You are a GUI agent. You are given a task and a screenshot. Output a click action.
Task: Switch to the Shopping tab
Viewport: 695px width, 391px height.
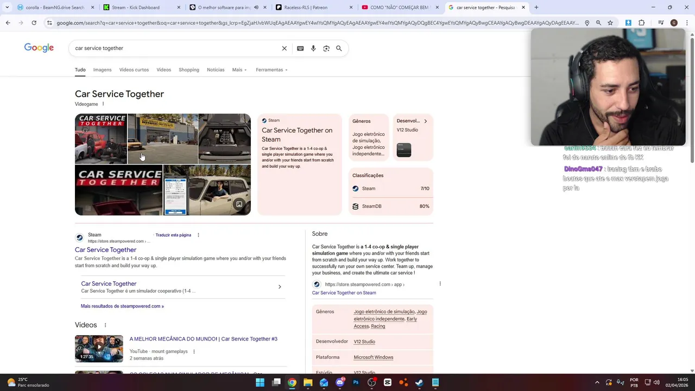[189, 70]
